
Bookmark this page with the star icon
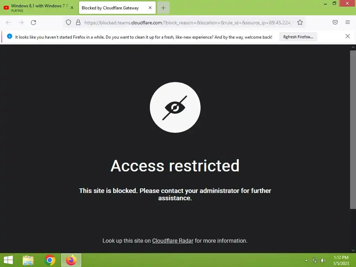(300, 22)
